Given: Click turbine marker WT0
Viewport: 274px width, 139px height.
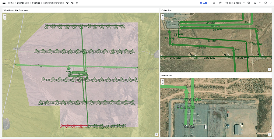Looking at the screenshot, I should (46, 26).
